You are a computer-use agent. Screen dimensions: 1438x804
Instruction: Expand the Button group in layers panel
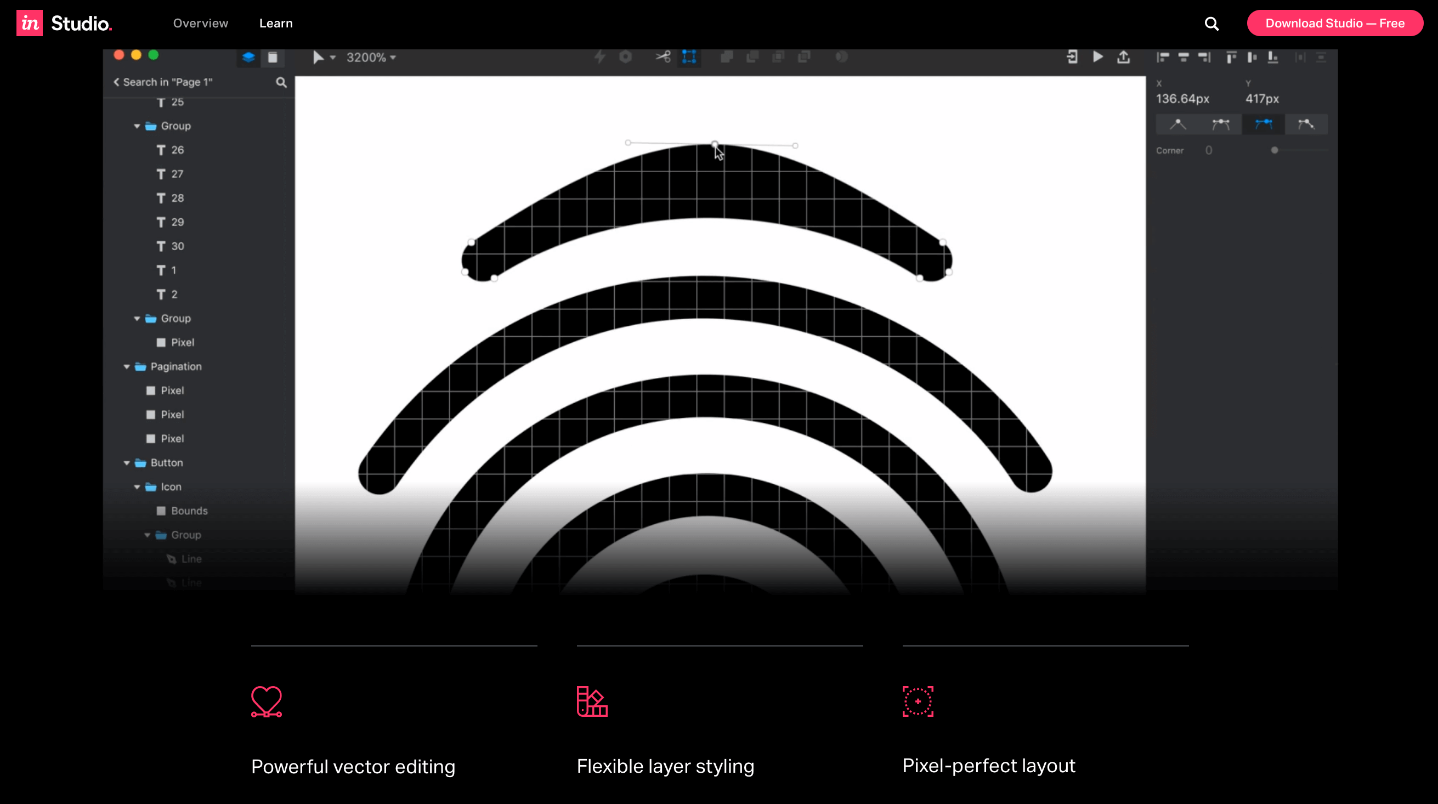(x=127, y=462)
